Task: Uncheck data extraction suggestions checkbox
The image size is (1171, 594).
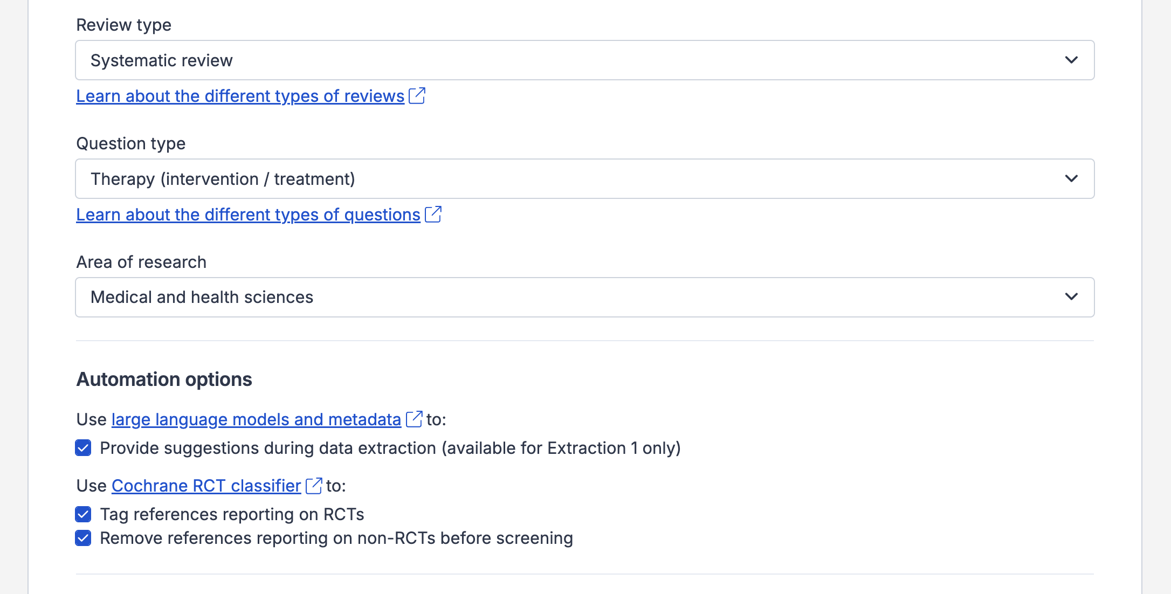Action: [83, 448]
